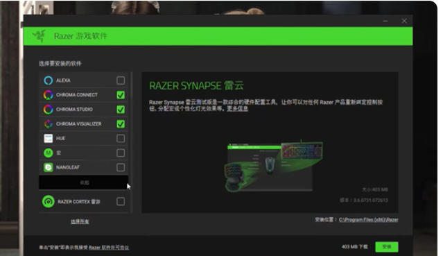Click the green Macro module icon

point(49,153)
